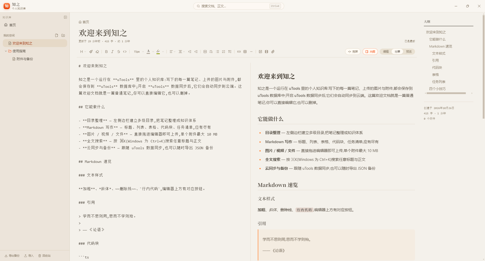Insert a task checklist
Image resolution: width=485 pixels, height=261 pixels.
[x=230, y=52]
